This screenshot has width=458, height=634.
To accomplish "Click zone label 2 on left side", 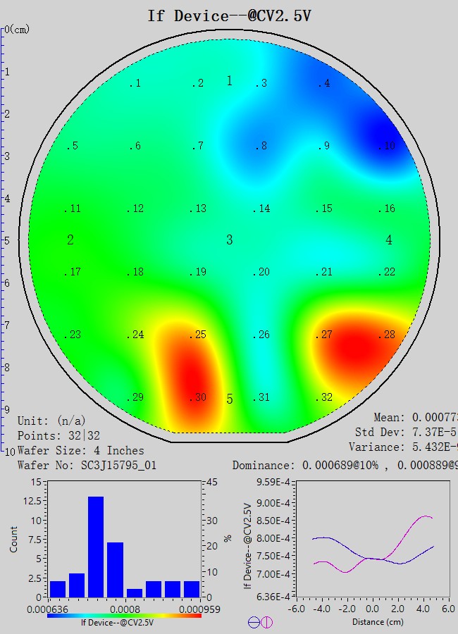I will pos(70,240).
